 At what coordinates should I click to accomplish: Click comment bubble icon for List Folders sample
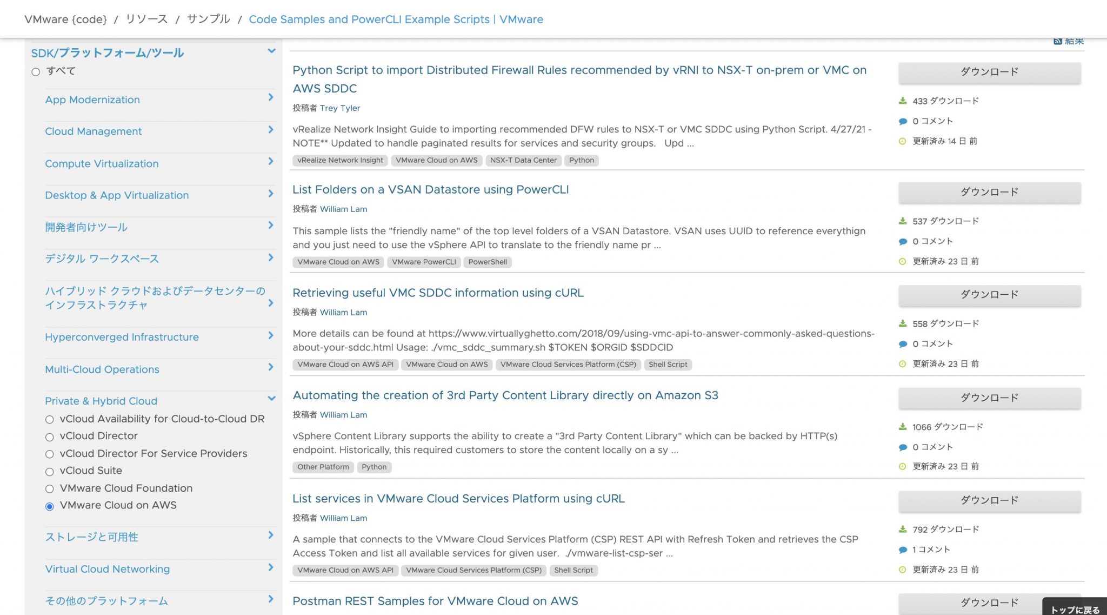pos(903,242)
